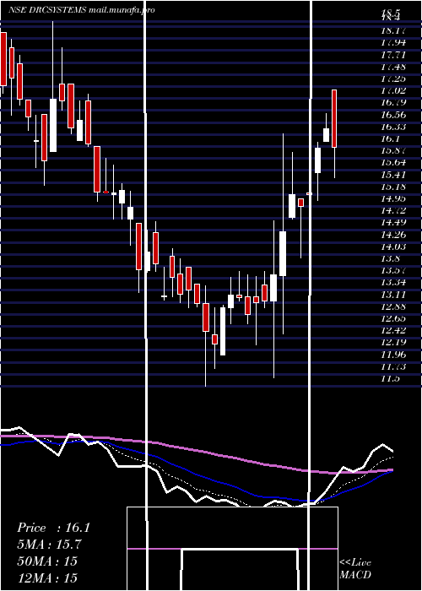Click the <<Live MACD label
Screen dimensions: 422x591
coord(355,568)
